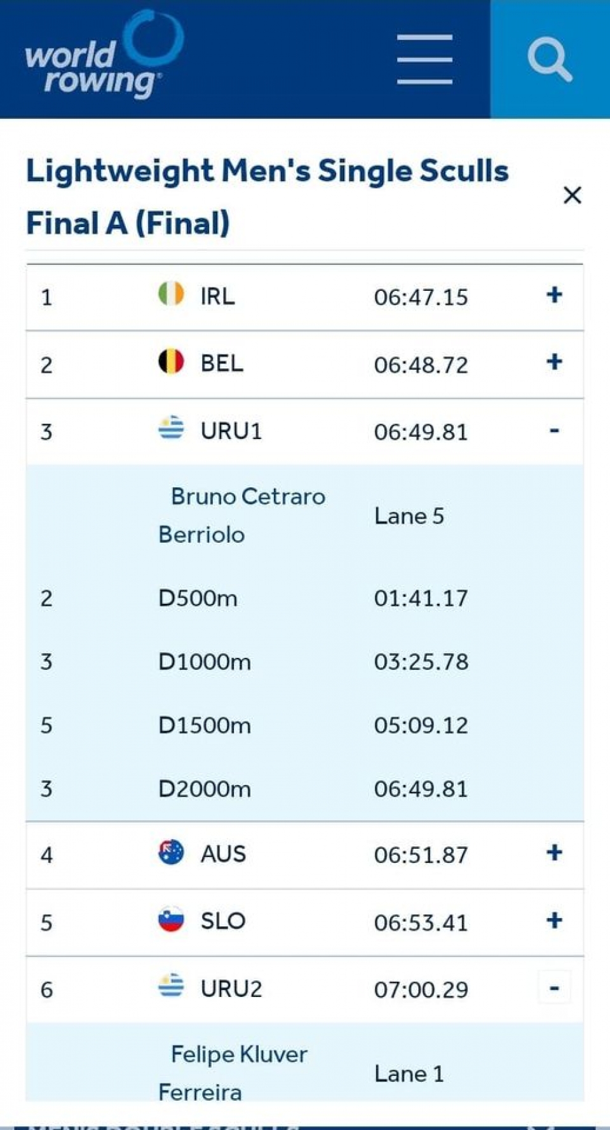610x1130 pixels.
Task: Expand SLO row with plus sign
Action: 554,920
